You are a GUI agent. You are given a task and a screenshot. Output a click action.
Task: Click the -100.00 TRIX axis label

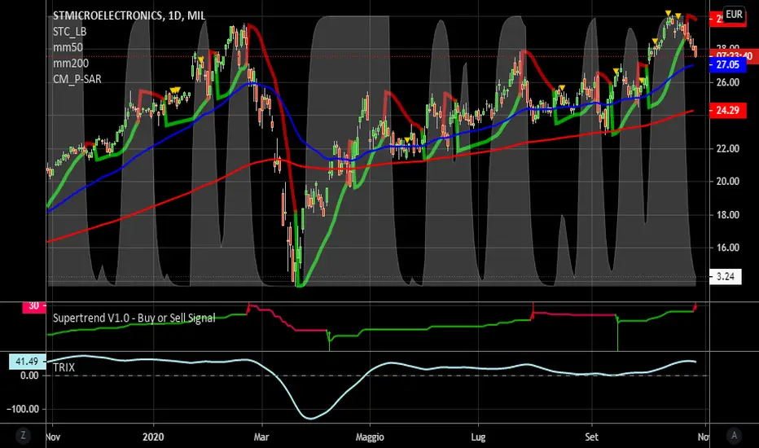[x=23, y=409]
